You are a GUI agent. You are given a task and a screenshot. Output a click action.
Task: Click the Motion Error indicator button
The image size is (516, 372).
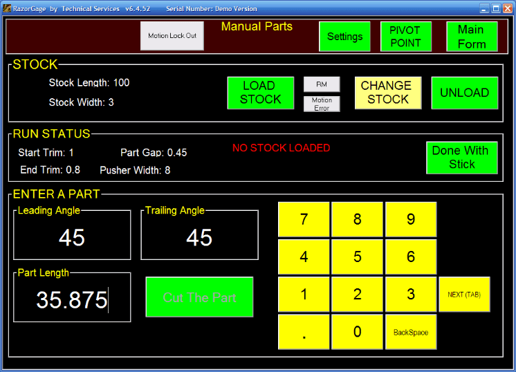(322, 104)
